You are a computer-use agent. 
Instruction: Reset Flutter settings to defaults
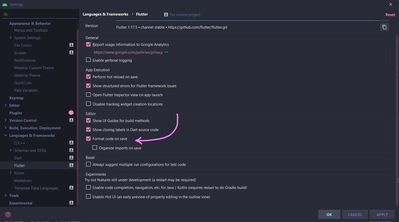click(x=390, y=15)
